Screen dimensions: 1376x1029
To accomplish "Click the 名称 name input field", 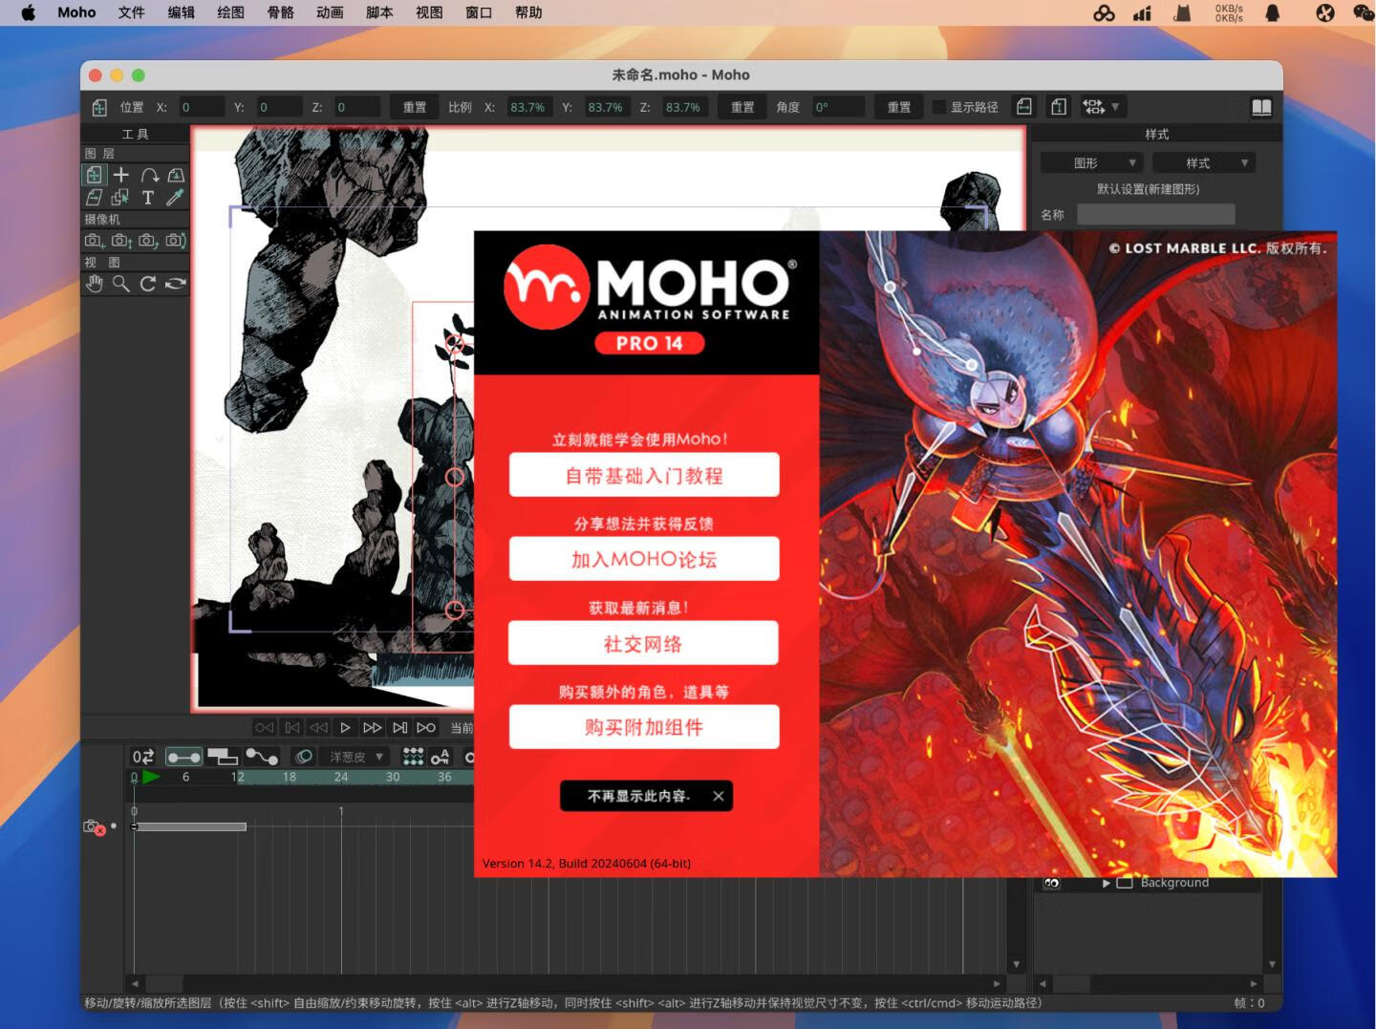I will coord(1155,214).
